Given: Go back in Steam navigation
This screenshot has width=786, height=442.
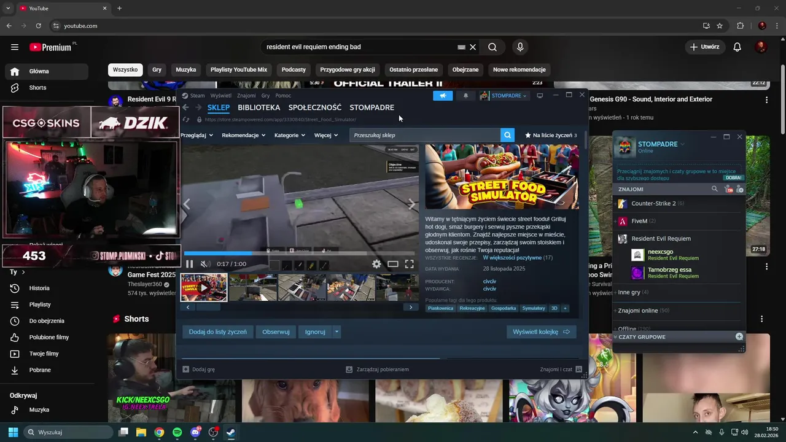Looking at the screenshot, I should (x=185, y=107).
